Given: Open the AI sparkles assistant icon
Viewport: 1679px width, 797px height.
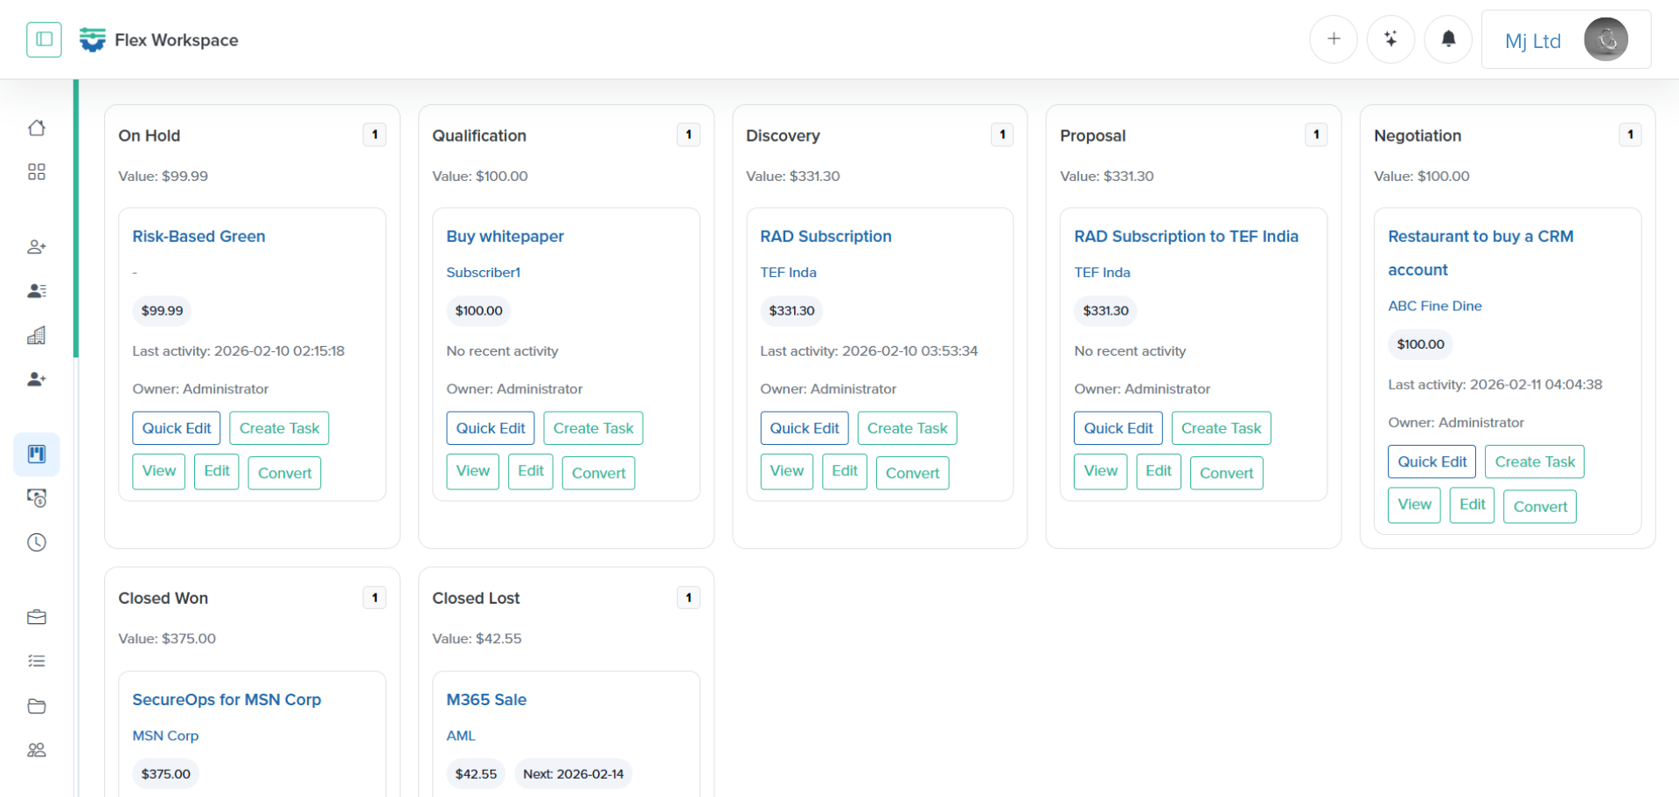Looking at the screenshot, I should [1390, 39].
